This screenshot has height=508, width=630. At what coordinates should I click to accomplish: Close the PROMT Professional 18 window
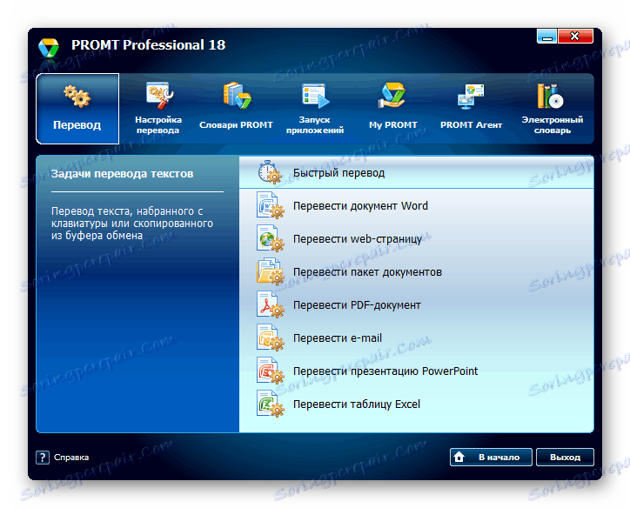[575, 37]
